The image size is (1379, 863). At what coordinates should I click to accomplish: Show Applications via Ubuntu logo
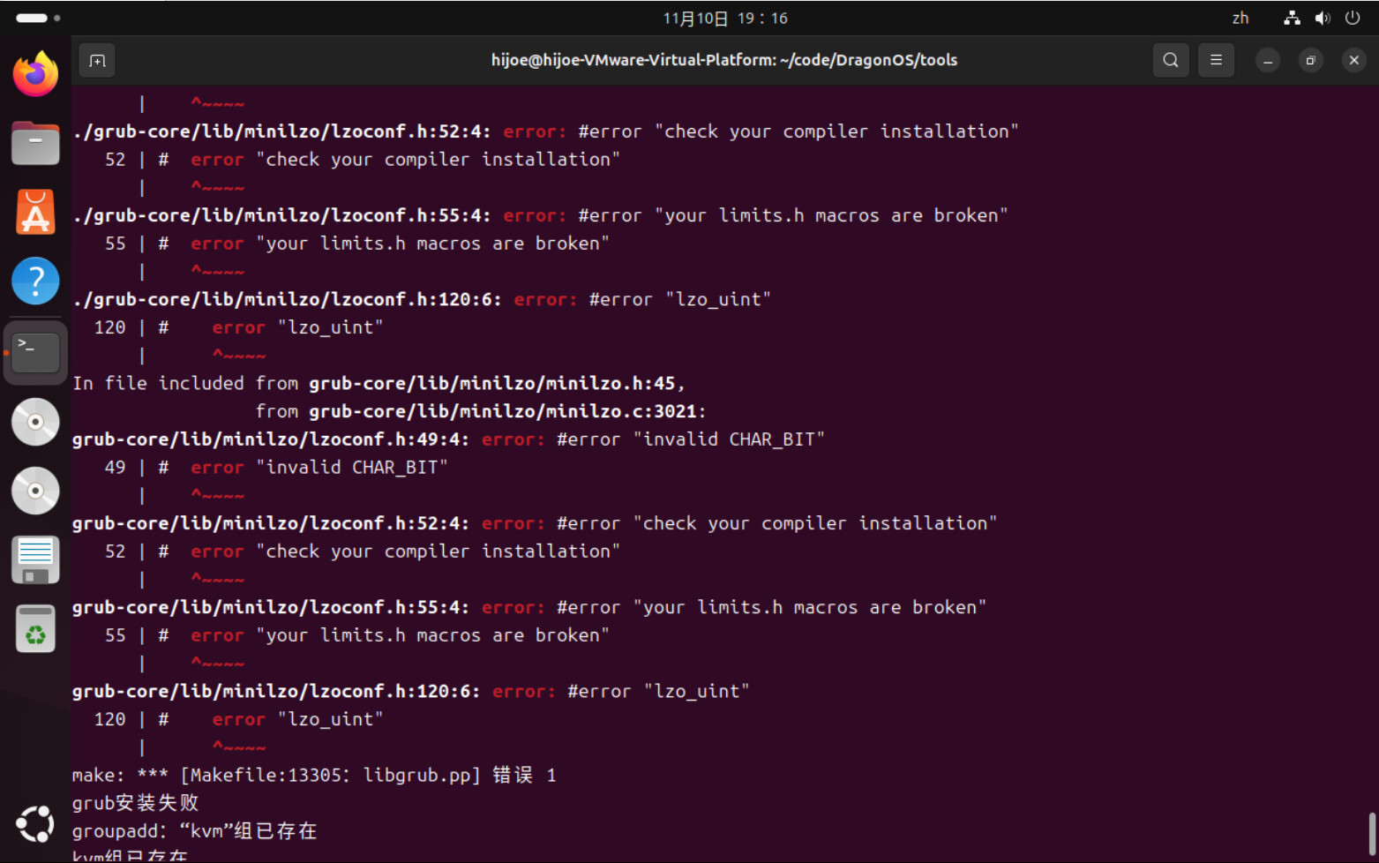[35, 824]
